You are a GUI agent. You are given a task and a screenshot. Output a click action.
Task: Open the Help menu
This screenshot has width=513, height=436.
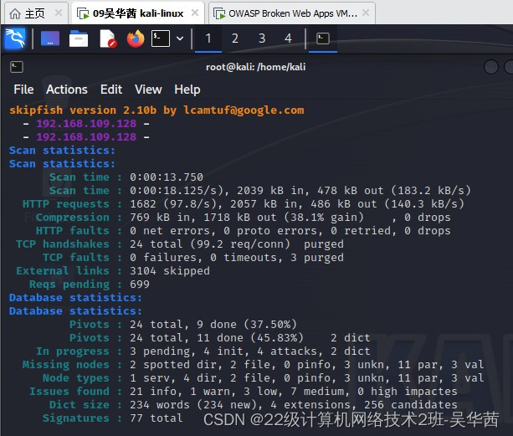(x=187, y=90)
